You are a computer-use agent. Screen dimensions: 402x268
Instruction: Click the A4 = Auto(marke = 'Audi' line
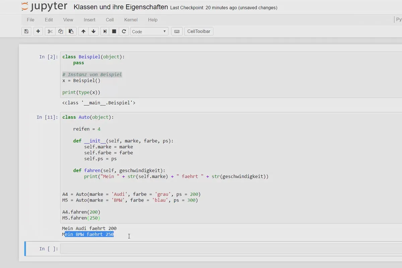131,194
